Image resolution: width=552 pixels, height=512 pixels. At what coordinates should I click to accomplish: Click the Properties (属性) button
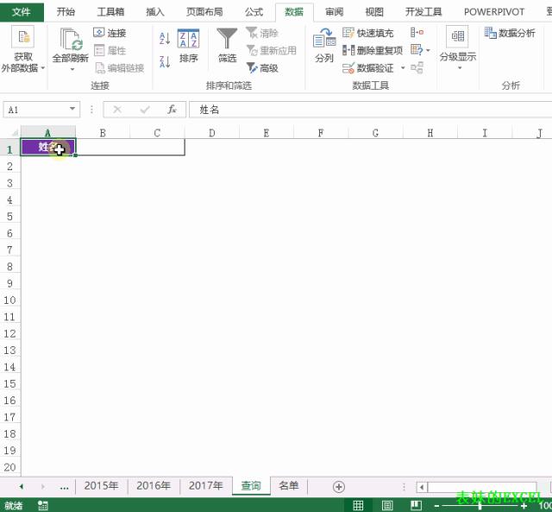click(110, 50)
